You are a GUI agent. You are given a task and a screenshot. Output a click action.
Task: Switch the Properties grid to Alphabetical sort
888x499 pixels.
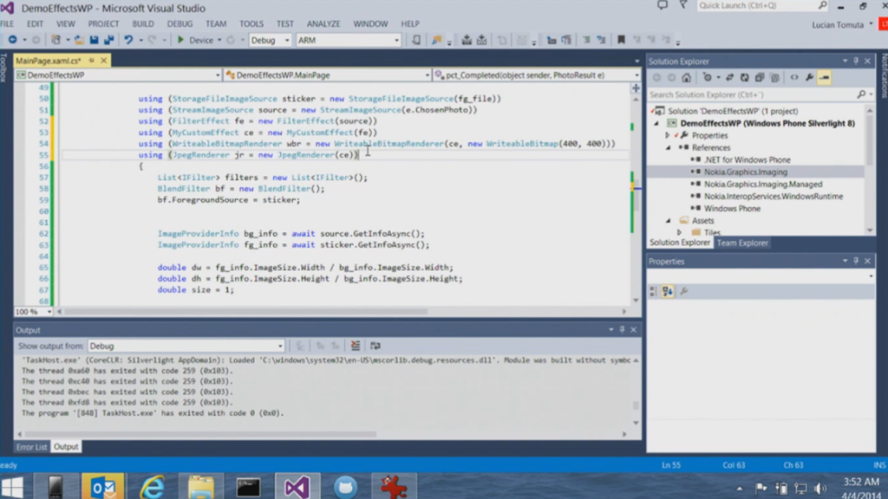click(668, 291)
